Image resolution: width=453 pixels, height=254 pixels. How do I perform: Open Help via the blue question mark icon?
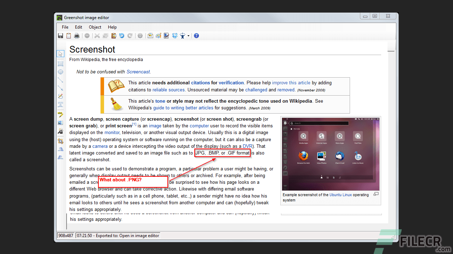tap(196, 36)
